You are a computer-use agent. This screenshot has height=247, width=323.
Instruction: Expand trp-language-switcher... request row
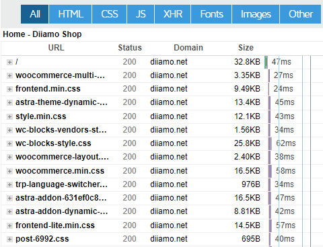pyautogui.click(x=9, y=184)
